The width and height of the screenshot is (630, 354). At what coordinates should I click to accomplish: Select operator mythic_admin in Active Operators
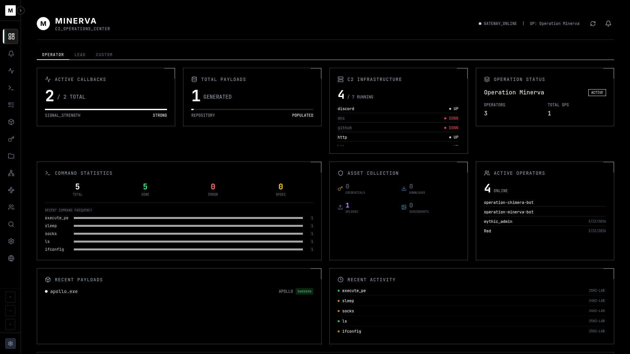(498, 222)
